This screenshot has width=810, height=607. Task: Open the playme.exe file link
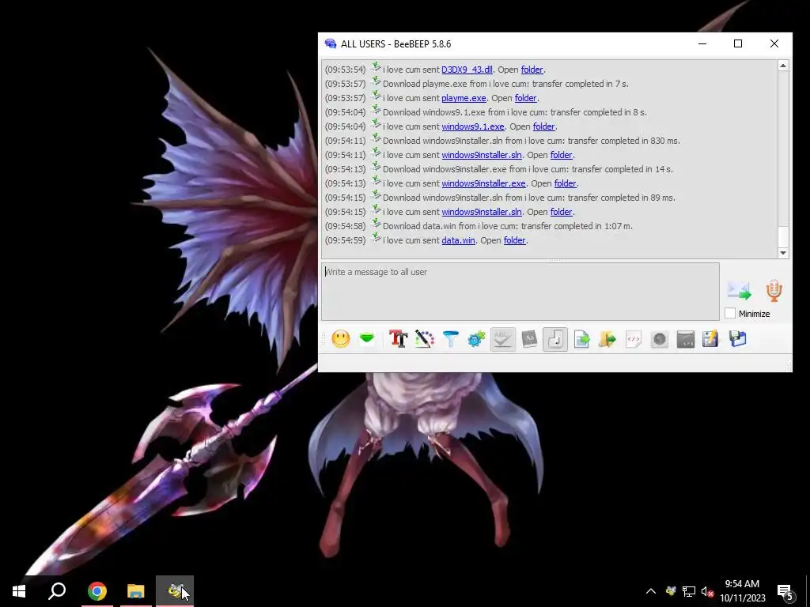point(464,98)
